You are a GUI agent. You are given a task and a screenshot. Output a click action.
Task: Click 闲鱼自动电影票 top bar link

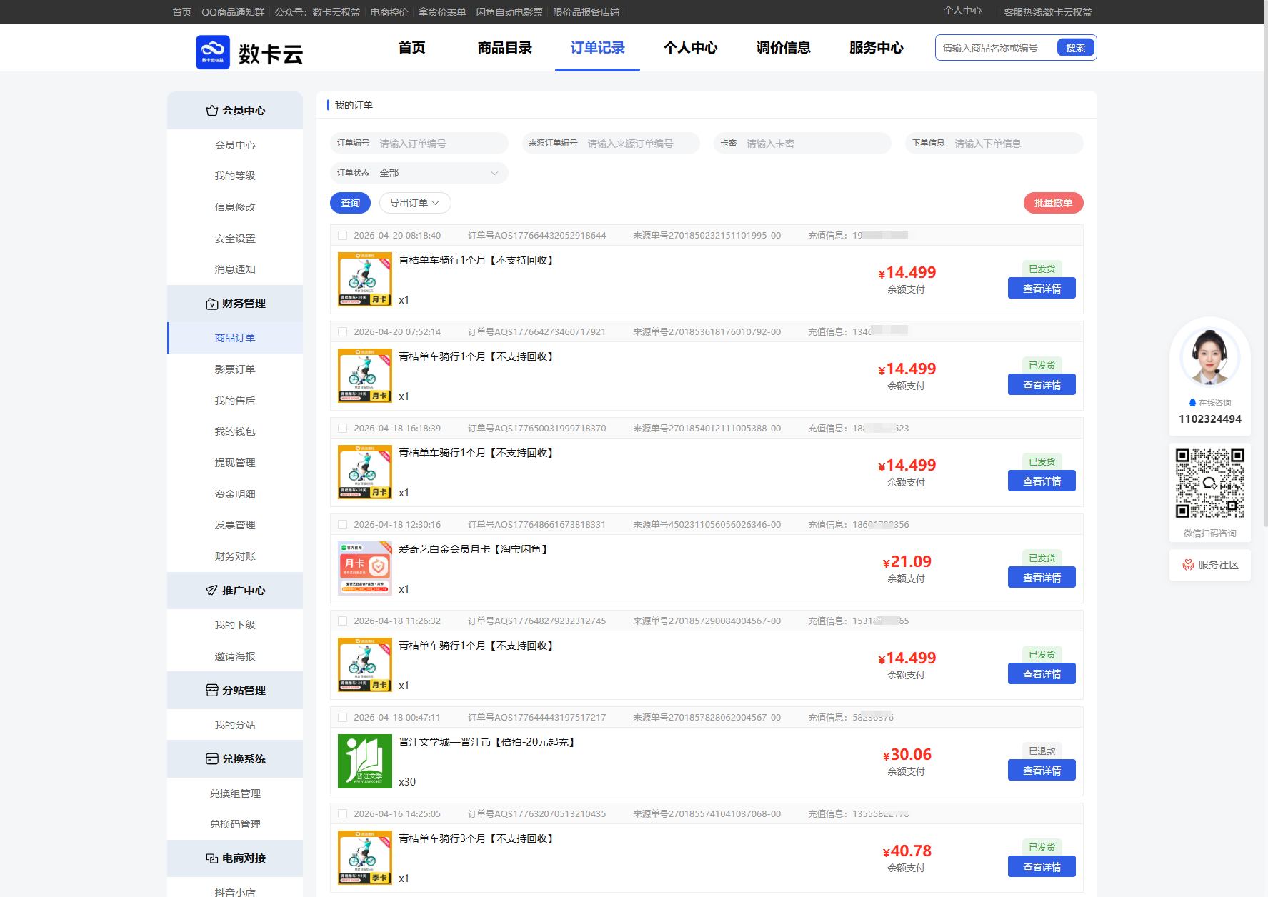coord(509,12)
